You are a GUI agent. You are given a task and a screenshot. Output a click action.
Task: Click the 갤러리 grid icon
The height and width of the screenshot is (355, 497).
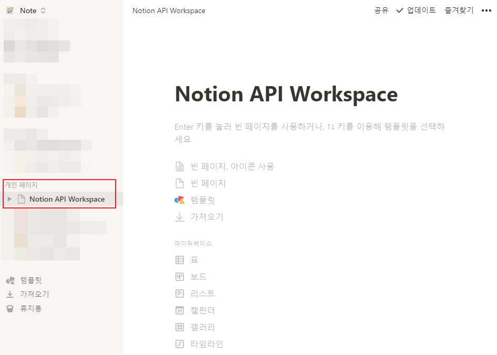point(180,327)
